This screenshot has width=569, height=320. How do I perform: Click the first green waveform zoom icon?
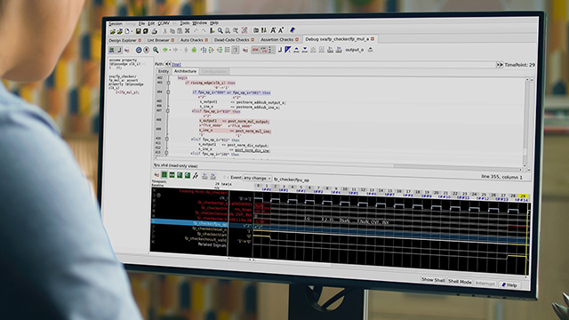tap(164, 175)
